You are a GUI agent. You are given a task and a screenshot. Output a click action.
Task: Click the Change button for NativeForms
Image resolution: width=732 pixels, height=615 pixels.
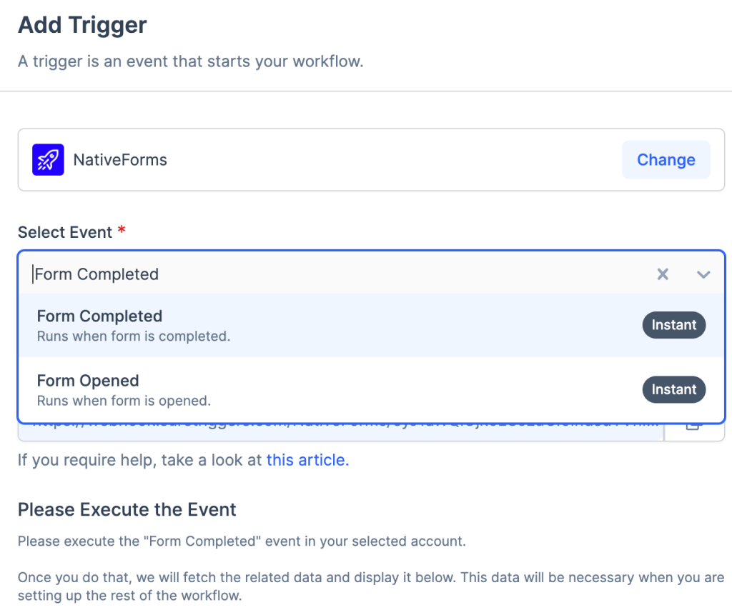pos(666,159)
